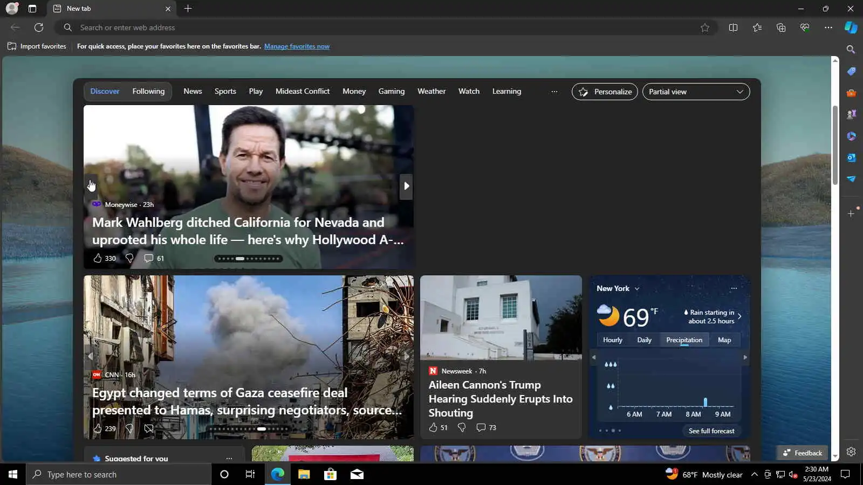
Task: Select the weather Map tab
Action: 724,340
